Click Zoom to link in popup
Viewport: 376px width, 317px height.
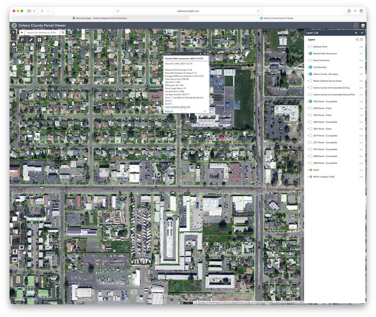coord(169,111)
